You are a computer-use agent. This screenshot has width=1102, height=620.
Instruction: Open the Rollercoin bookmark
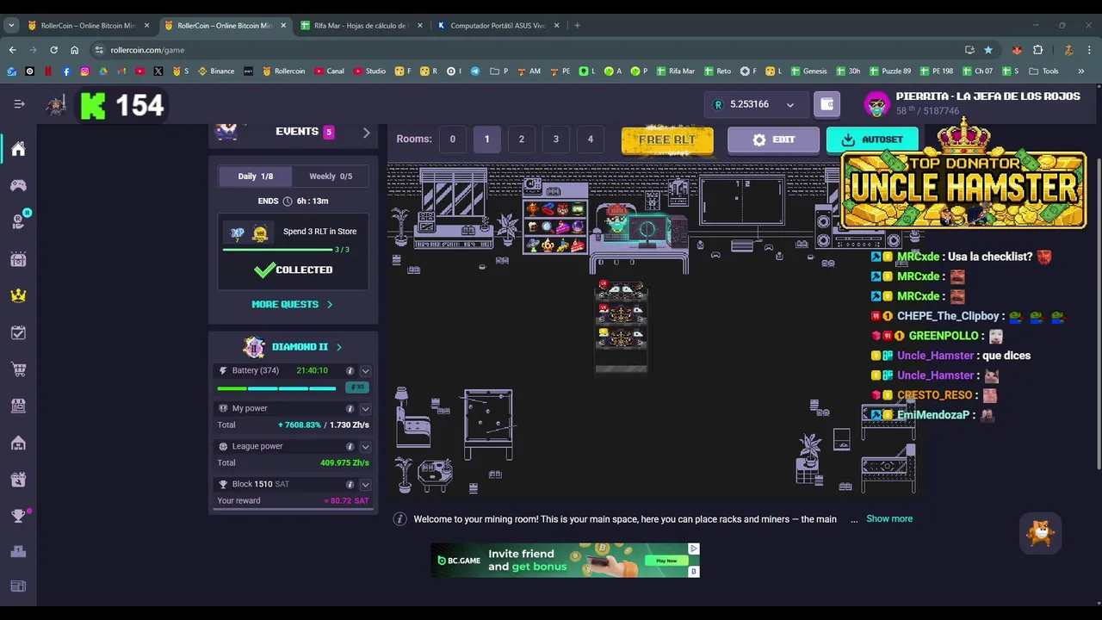click(x=283, y=71)
